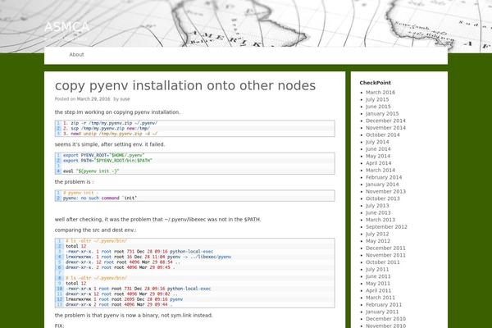The image size is (492, 328).
Task: Open July 2013 archive
Action: (377, 206)
